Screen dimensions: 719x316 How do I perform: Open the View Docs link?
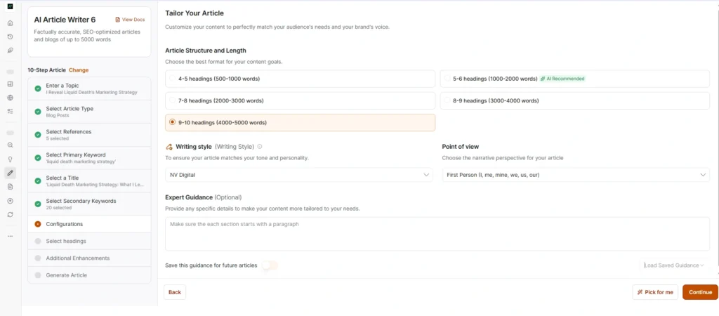[130, 20]
